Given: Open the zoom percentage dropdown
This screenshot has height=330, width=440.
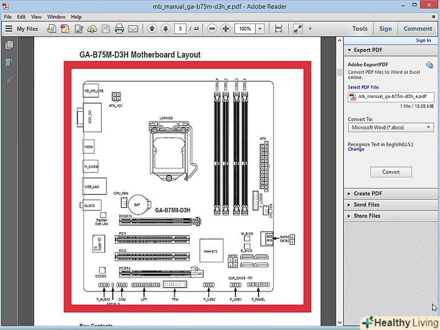Looking at the screenshot, I should click(x=260, y=28).
